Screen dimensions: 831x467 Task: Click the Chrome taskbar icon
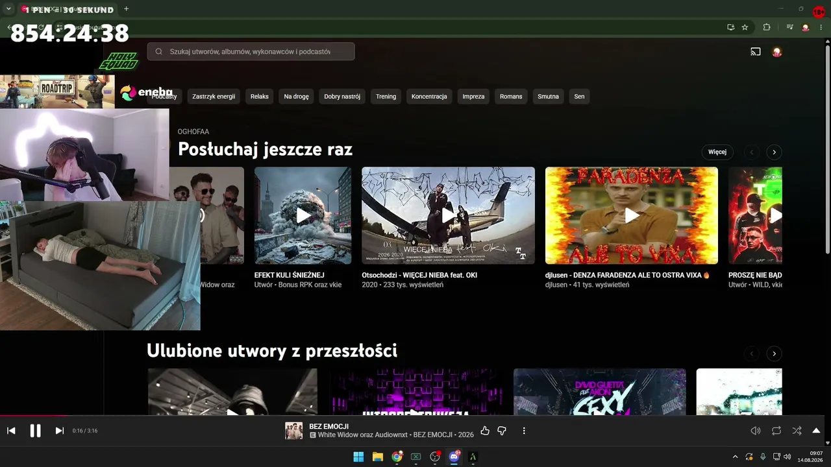point(397,457)
